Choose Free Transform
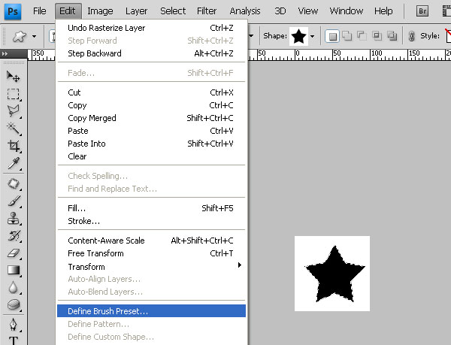The width and height of the screenshot is (451, 345). point(151,253)
